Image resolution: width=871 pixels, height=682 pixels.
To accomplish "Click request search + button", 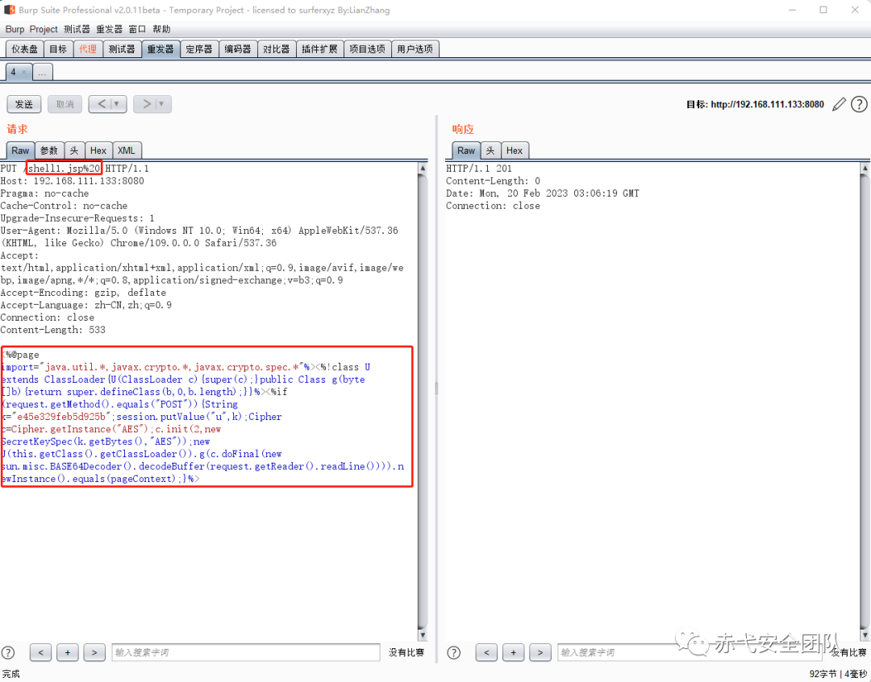I will tap(68, 652).
